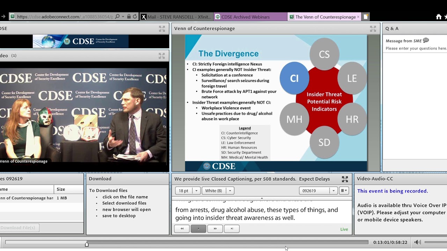447x251 pixels.
Task: Open a new browser tab
Action: point(366,17)
